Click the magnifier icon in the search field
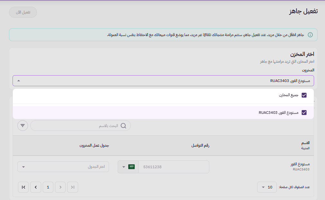The width and height of the screenshot is (325, 200). click(123, 126)
